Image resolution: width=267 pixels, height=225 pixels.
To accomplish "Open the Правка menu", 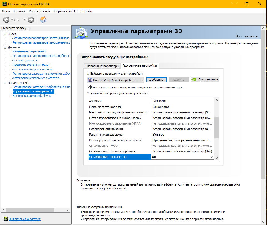I will [19, 11].
